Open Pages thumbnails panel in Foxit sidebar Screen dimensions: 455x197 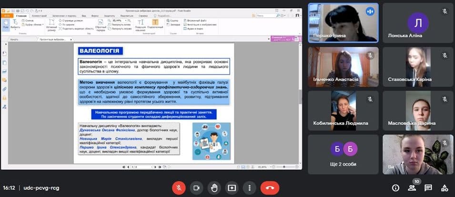click(4, 63)
